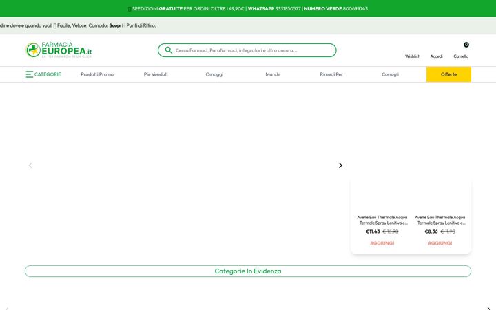The image size is (496, 310).
Task: Advance the banner carousel with right arrow
Action: tap(340, 165)
